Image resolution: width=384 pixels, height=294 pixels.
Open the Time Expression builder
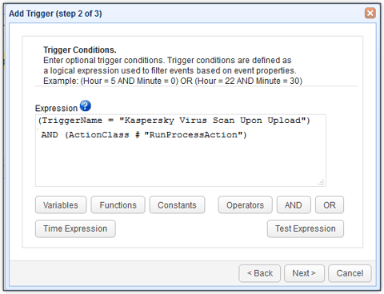coord(75,228)
